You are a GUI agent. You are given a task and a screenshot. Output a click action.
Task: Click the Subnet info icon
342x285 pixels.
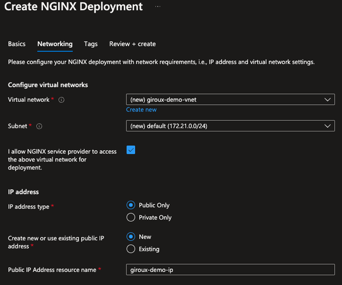[x=39, y=126]
